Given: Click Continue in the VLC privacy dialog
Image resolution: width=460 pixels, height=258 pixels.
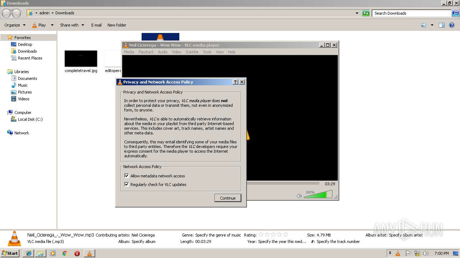Looking at the screenshot, I should [228, 198].
